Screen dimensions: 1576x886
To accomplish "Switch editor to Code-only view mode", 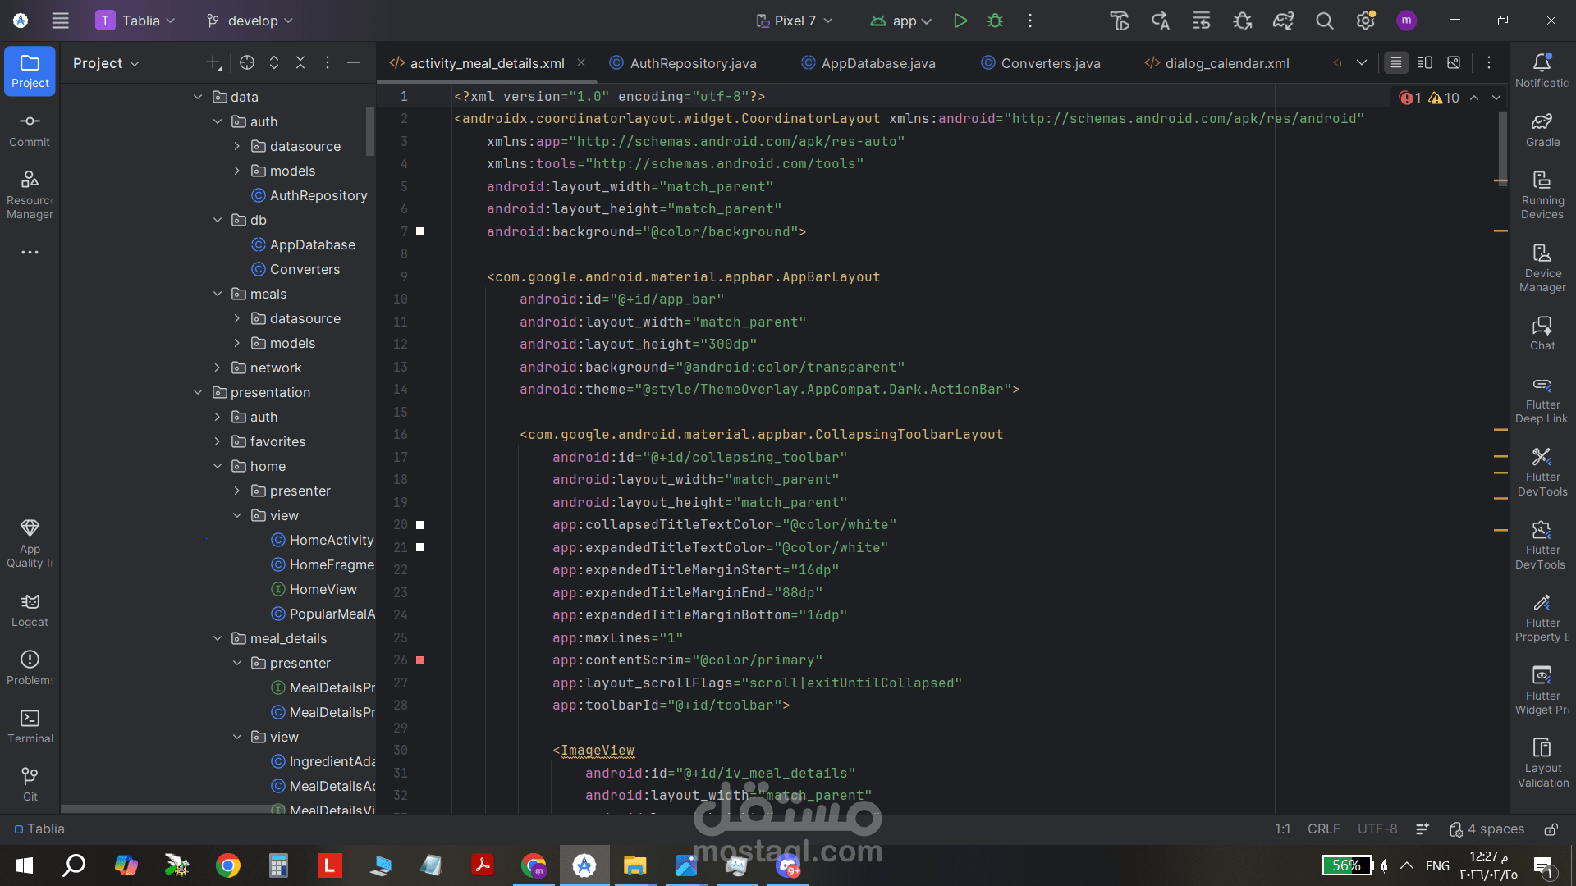I will 1395,62.
